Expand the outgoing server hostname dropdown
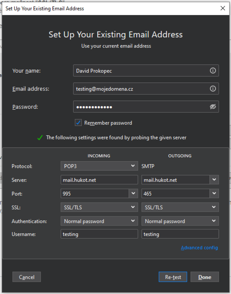This screenshot has width=231, height=294. click(214, 180)
